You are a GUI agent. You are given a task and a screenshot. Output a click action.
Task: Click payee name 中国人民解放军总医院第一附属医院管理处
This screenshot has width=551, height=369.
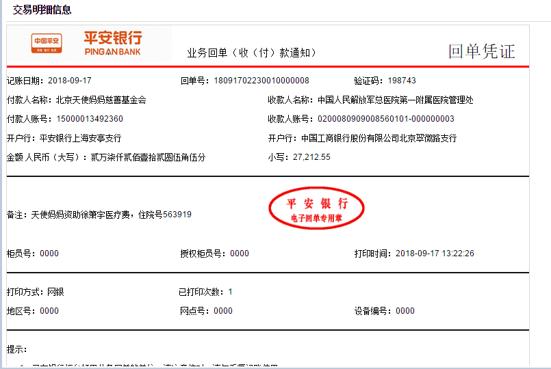(x=396, y=100)
